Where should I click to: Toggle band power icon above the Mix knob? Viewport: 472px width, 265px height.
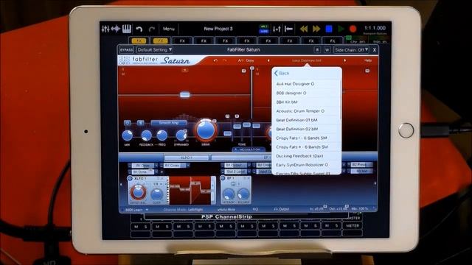[128, 123]
